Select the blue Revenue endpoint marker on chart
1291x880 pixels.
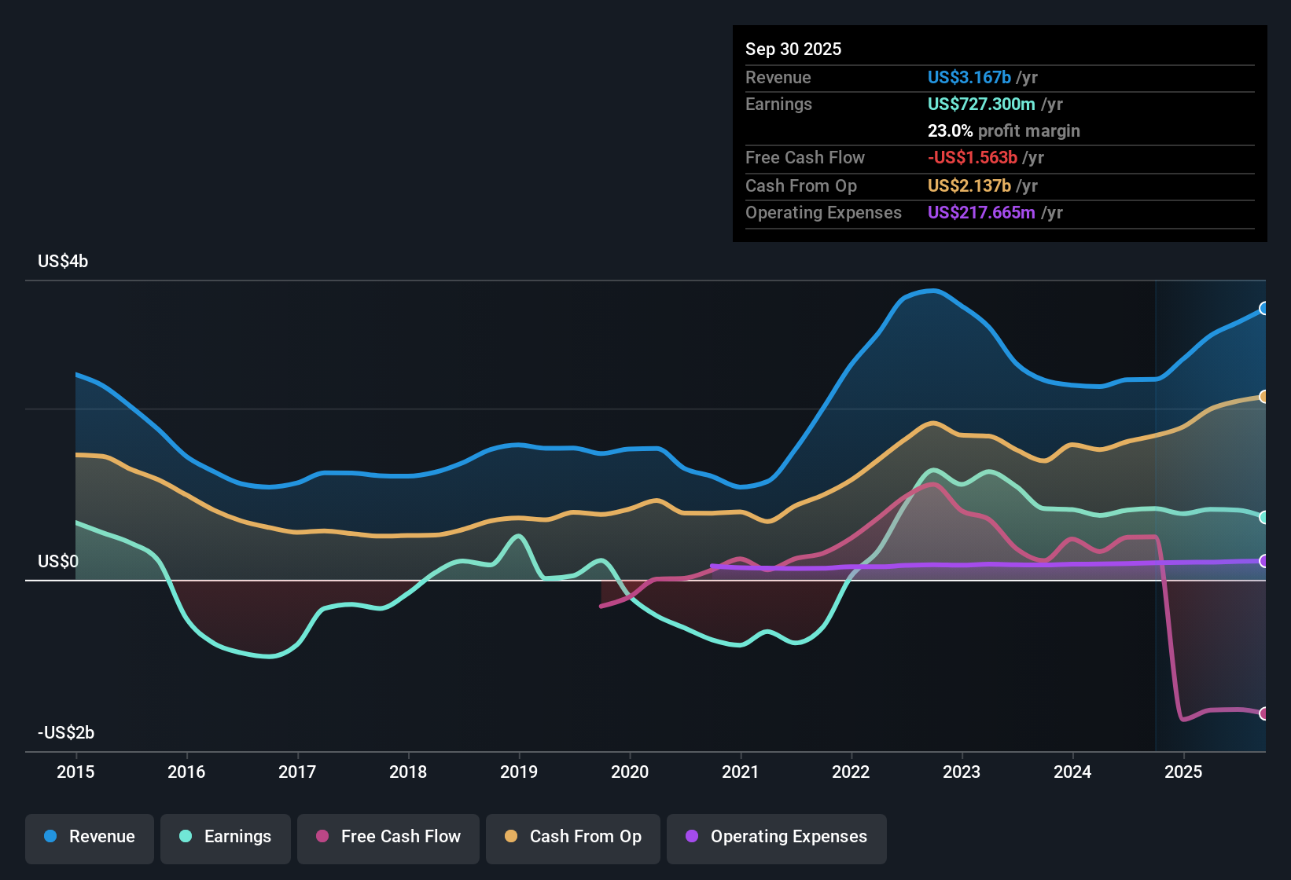click(1264, 309)
